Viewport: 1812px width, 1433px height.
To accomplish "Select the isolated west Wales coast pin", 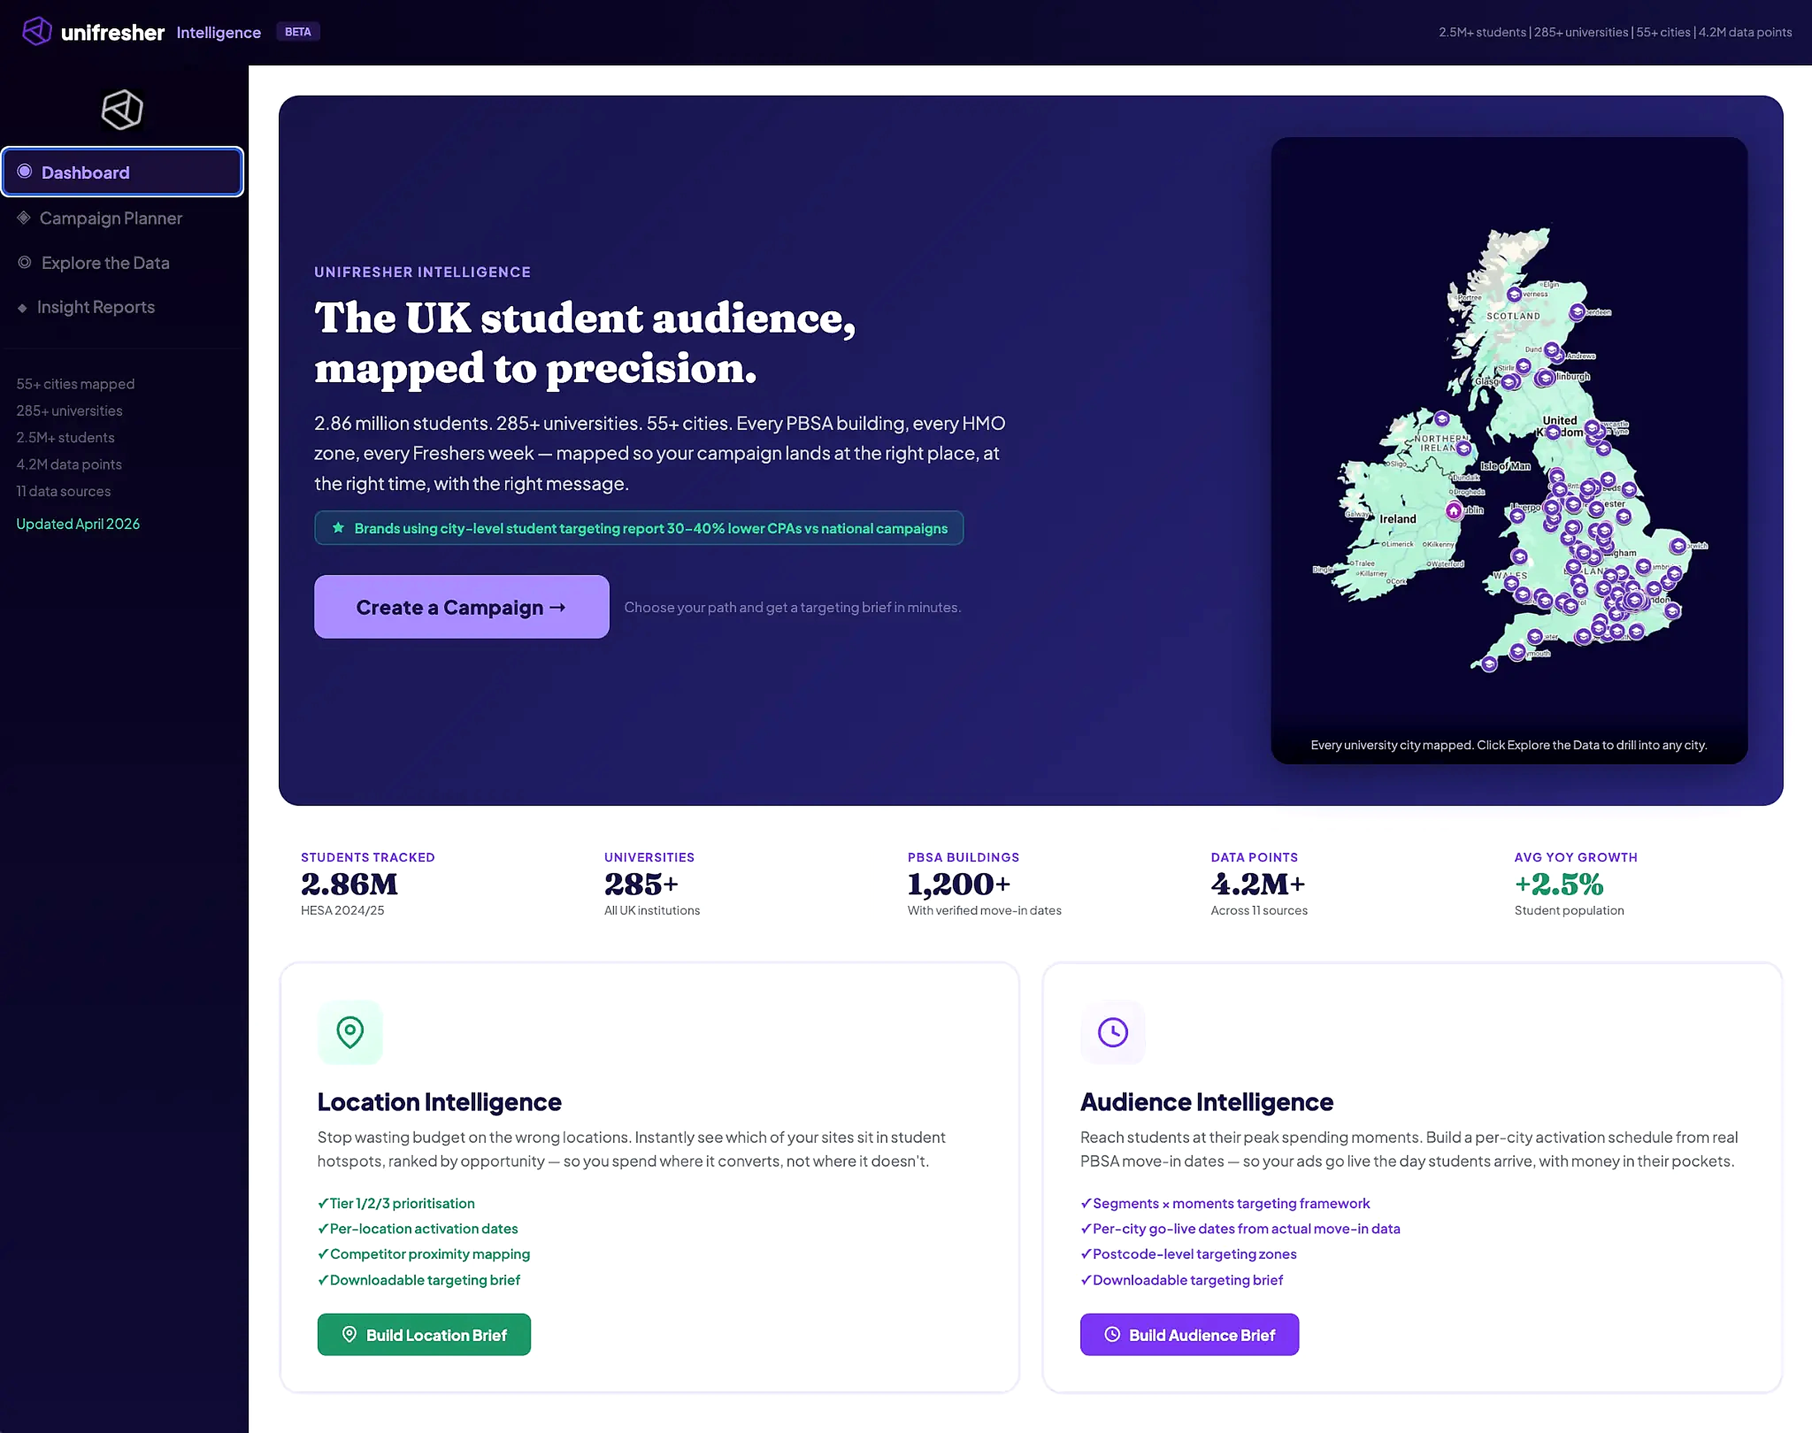I will point(1519,556).
